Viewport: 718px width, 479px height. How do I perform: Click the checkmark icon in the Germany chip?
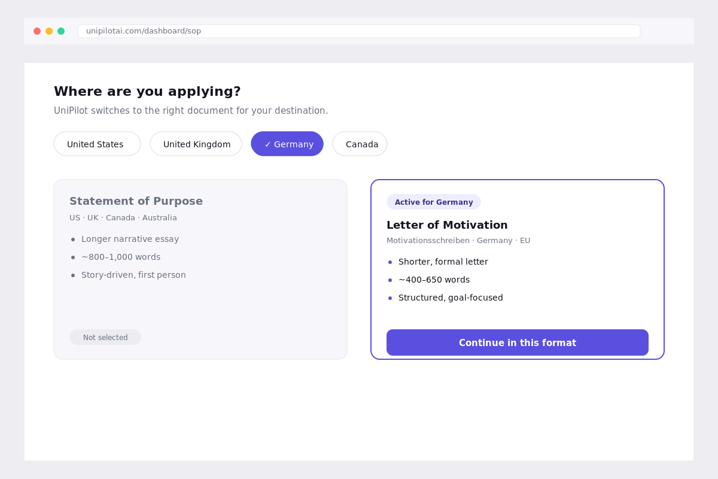click(x=268, y=144)
